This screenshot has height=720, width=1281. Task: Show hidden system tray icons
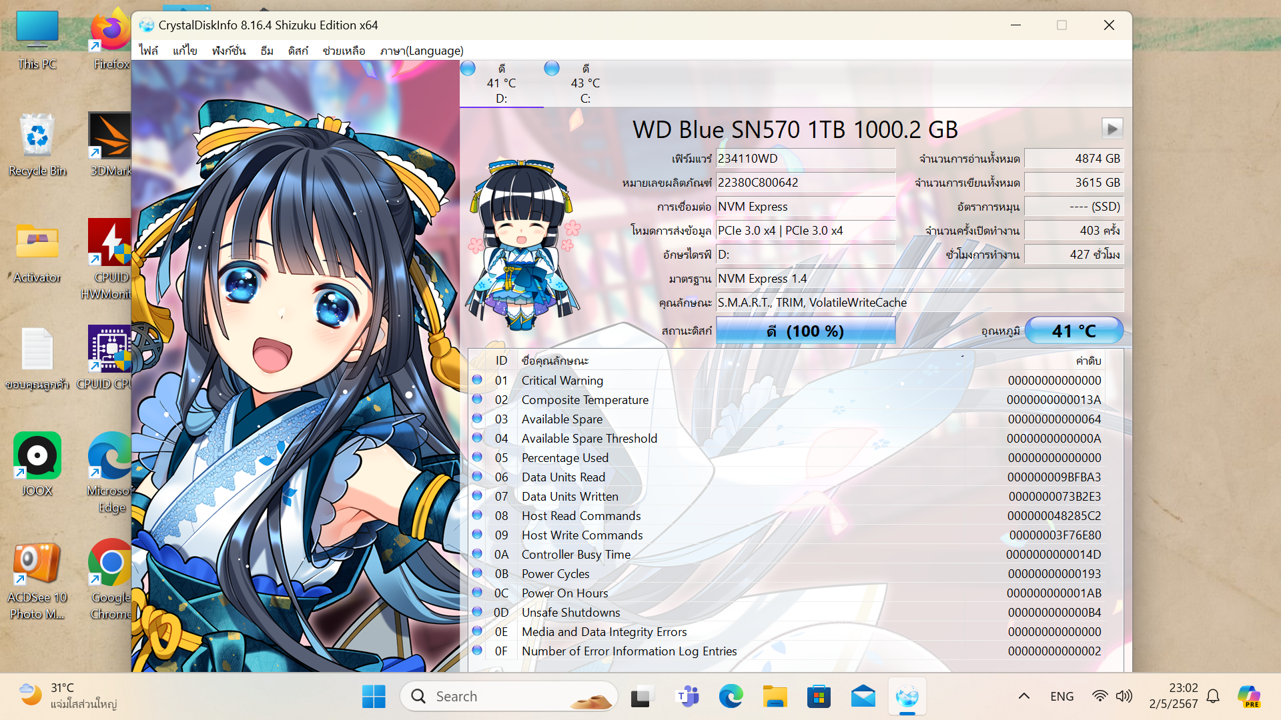coord(1023,697)
